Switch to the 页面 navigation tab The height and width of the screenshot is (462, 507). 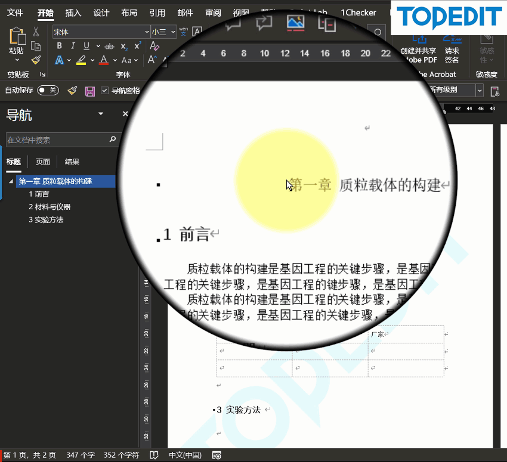point(43,162)
